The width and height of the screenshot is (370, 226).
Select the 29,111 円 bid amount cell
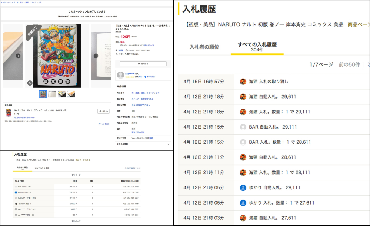click(73, 187)
